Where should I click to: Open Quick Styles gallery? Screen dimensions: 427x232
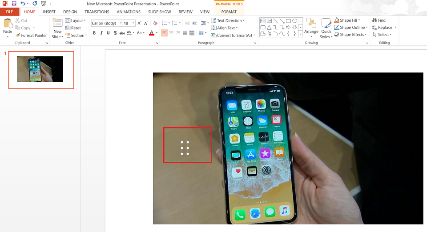coord(326,28)
